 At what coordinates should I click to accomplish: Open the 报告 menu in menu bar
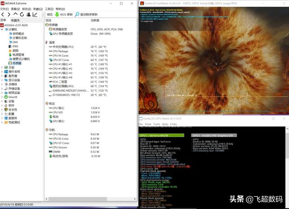tap(27, 9)
